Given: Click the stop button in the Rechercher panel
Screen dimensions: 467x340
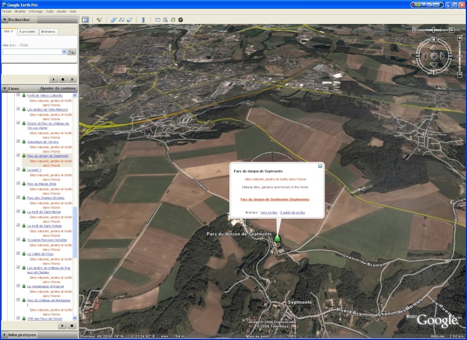Looking at the screenshot, I should (63, 79).
